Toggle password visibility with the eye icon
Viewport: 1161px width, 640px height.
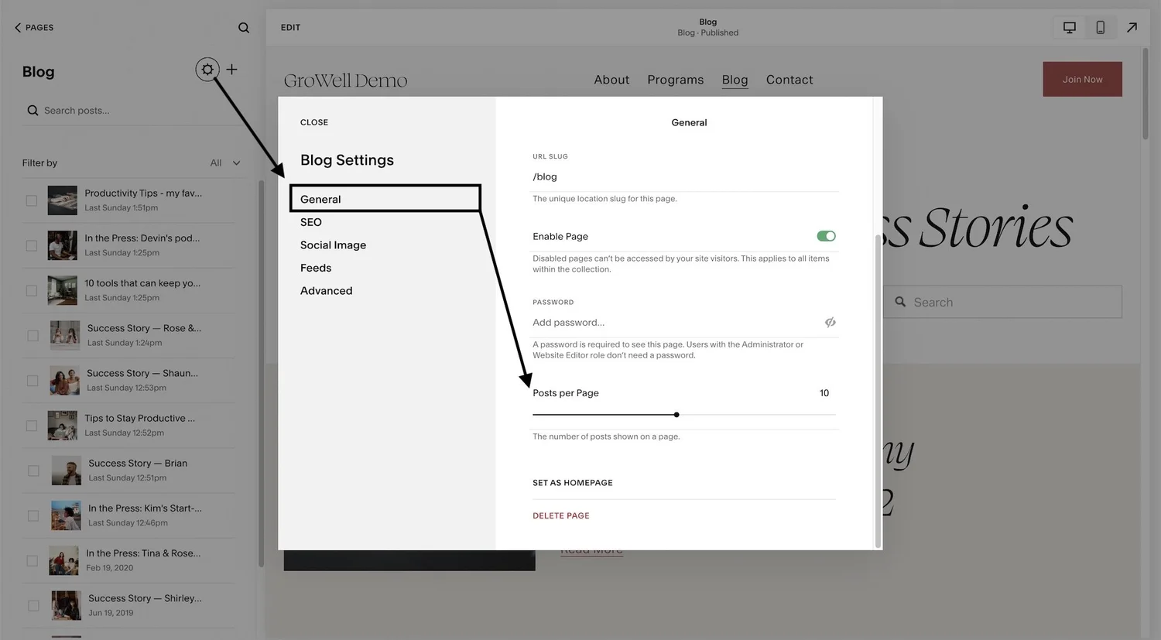pos(830,322)
